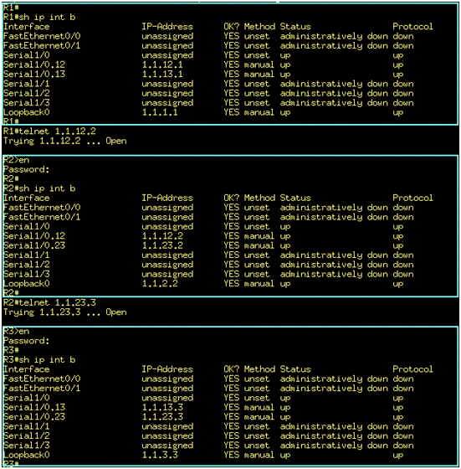Click the "R2>en" prompt line

[17, 160]
